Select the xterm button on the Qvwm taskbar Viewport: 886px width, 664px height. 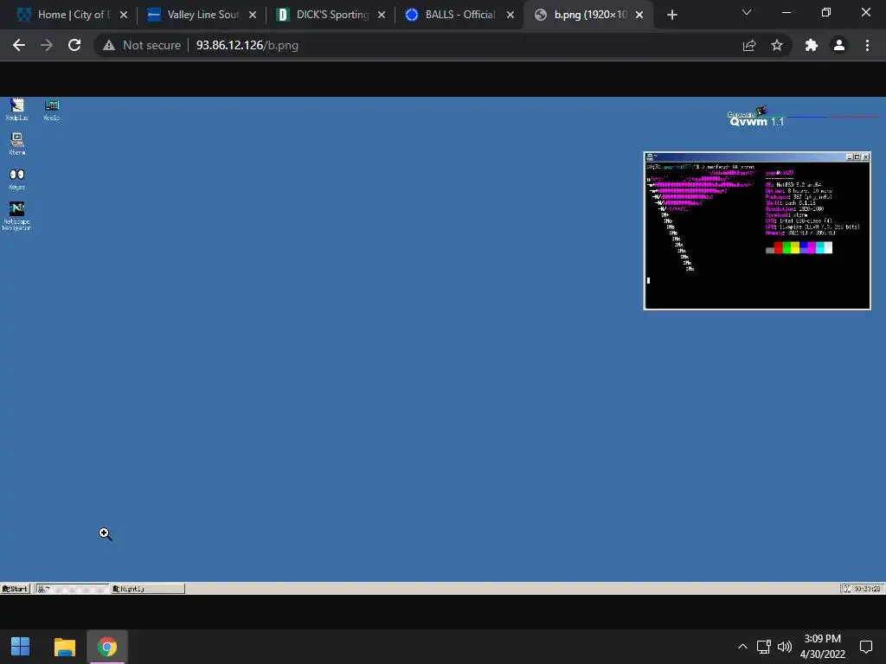73,588
